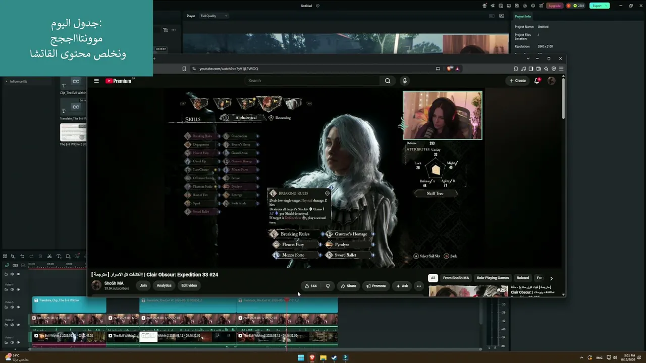Open the Full Quality playback dropdown

point(214,16)
